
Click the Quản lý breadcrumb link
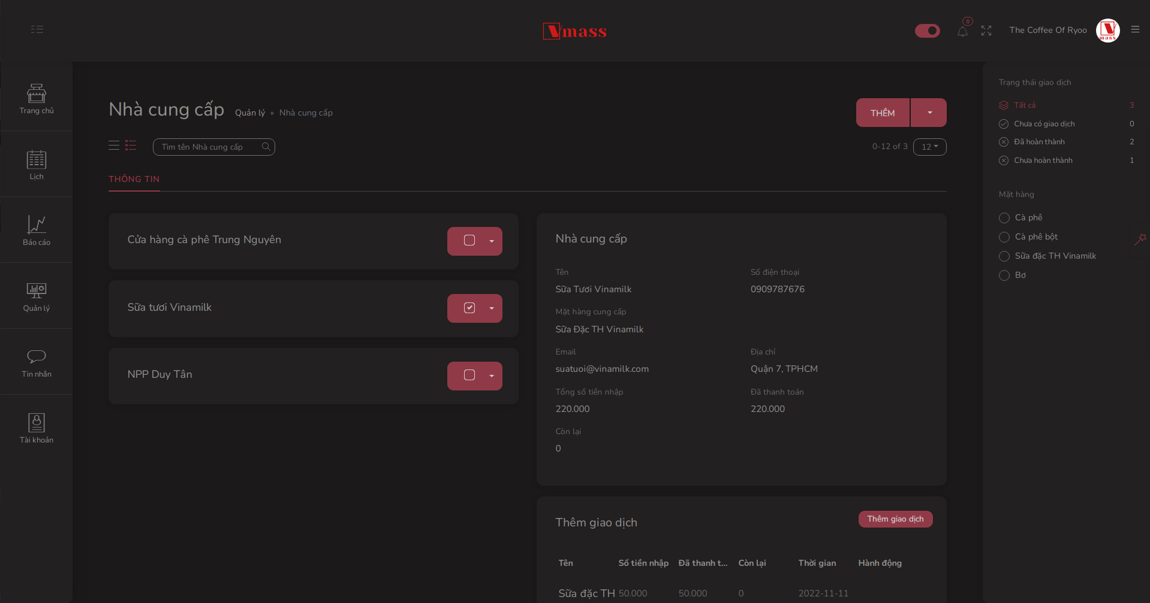pyautogui.click(x=249, y=113)
